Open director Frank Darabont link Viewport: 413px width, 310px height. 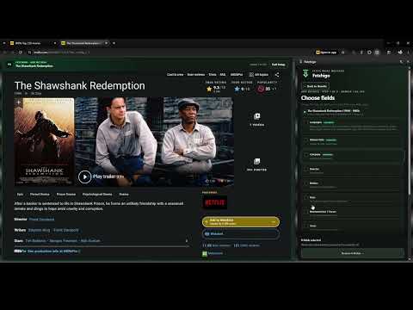[x=41, y=220]
